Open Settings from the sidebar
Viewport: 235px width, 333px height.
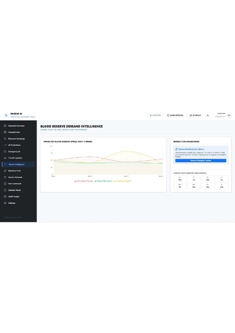18,203
